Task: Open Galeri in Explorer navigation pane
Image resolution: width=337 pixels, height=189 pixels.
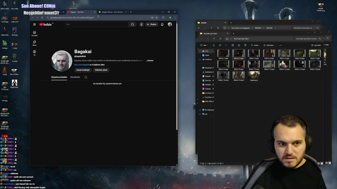Action: click(x=207, y=55)
